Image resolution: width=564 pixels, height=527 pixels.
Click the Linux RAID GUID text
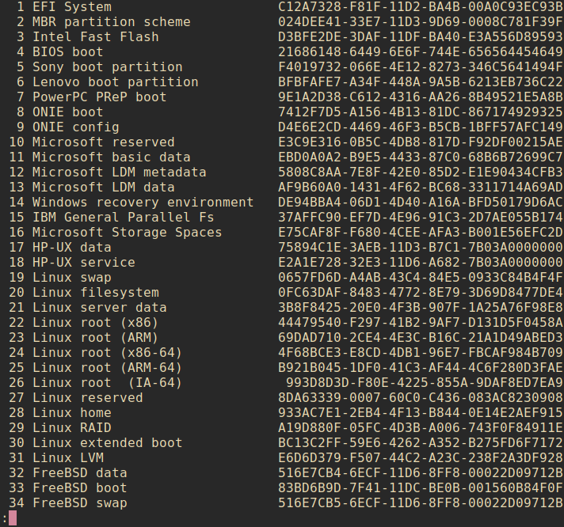421,428
